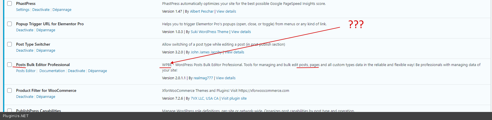
Task: Select Popup Trigger URL for Elementor Pro checkbox
Action: (9, 24)
